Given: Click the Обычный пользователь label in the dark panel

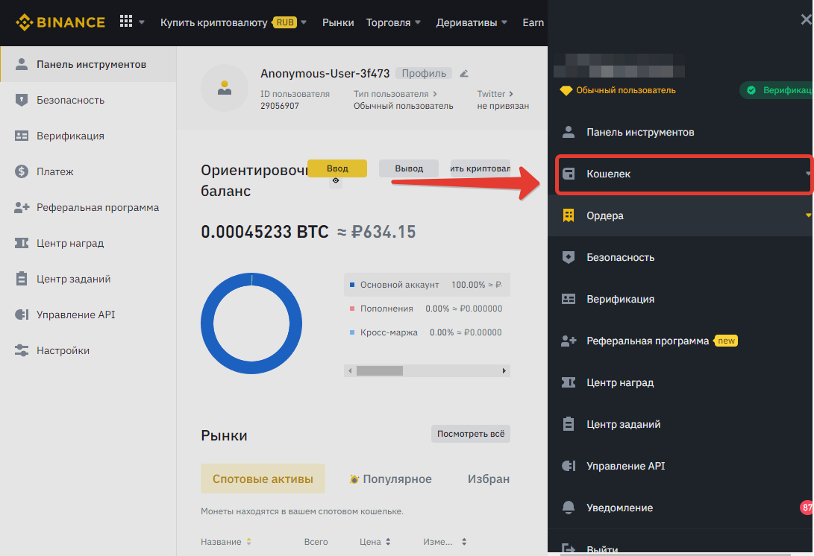Looking at the screenshot, I should (x=625, y=90).
